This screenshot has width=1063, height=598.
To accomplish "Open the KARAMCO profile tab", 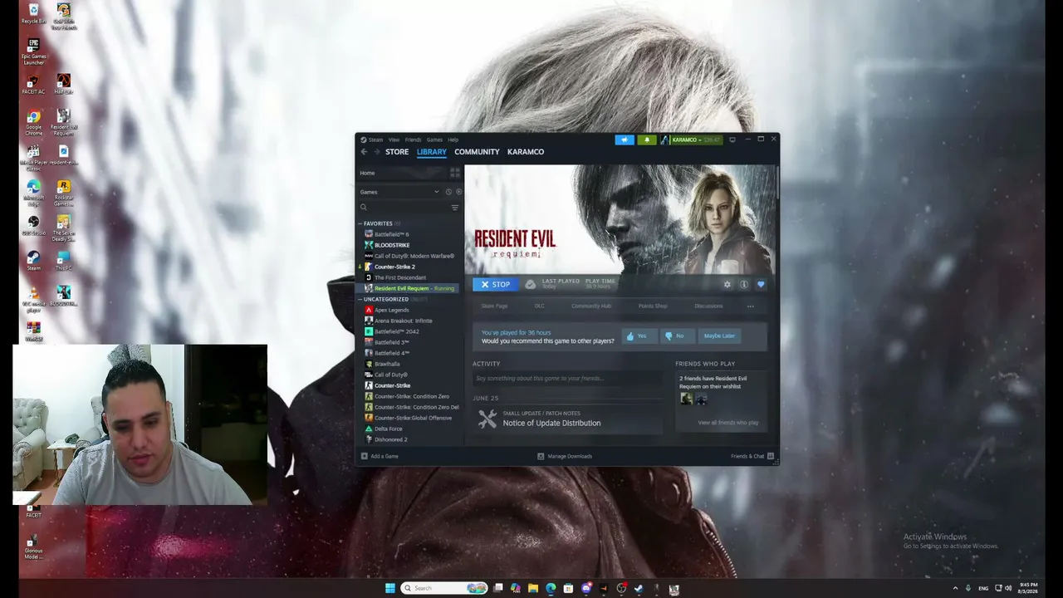I will [x=526, y=152].
